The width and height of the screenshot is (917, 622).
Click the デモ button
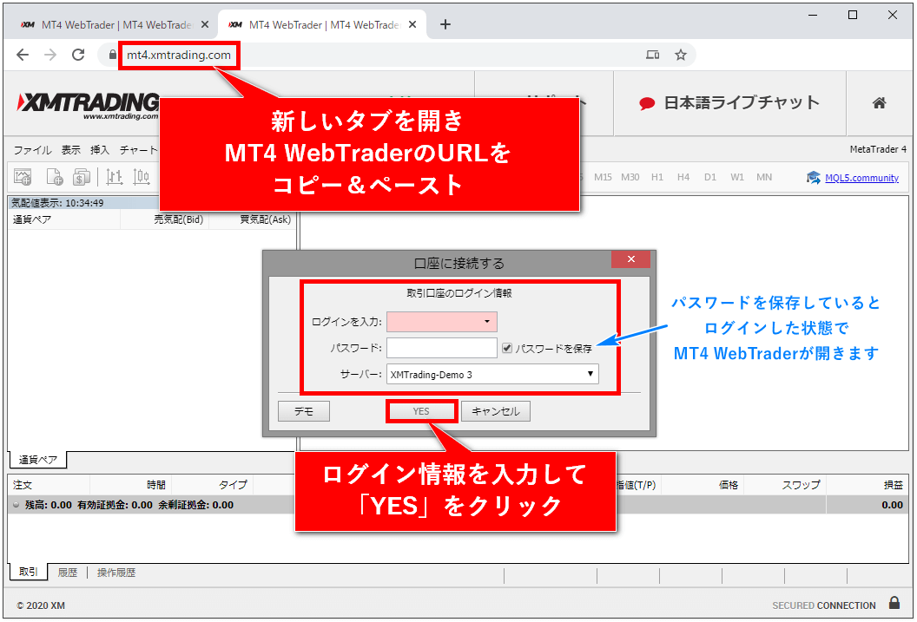pyautogui.click(x=304, y=411)
